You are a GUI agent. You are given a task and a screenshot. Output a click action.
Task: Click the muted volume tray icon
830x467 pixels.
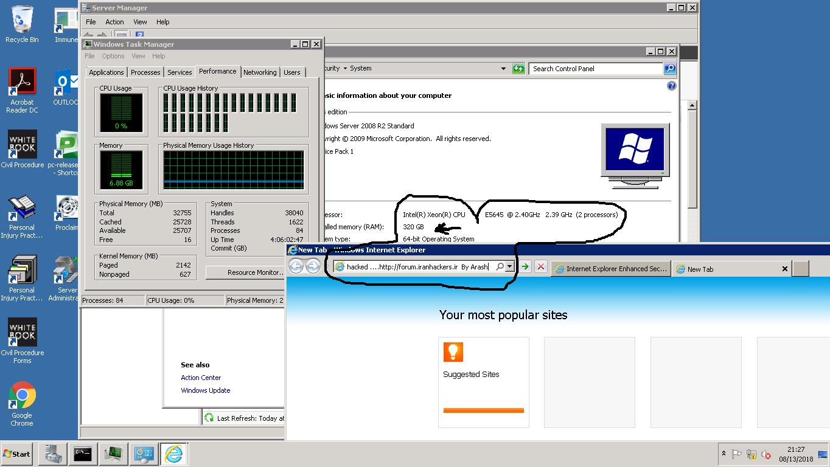coord(767,454)
